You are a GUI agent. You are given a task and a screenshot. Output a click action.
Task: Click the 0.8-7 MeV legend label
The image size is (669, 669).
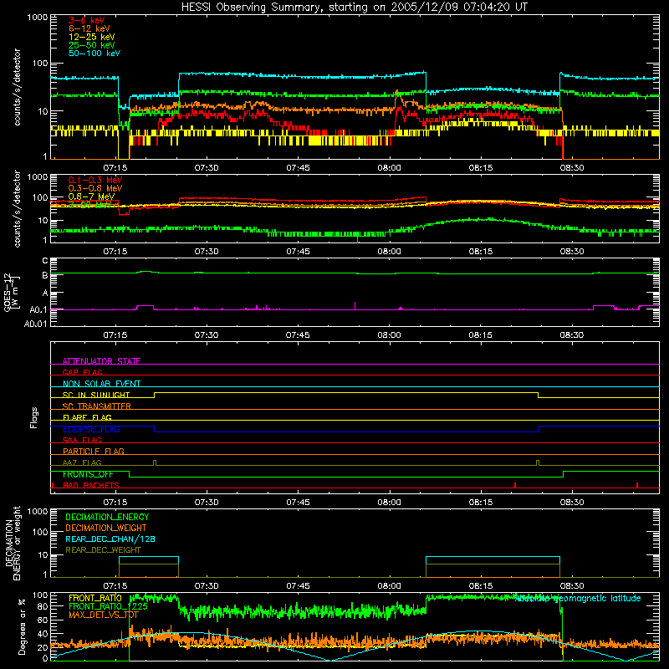(x=91, y=197)
